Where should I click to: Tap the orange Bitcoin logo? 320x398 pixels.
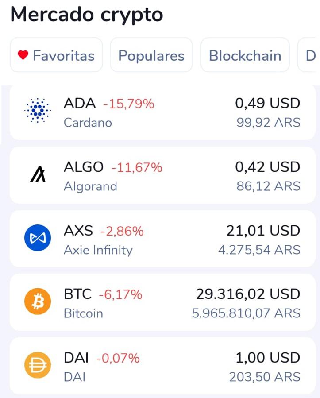coord(38,301)
